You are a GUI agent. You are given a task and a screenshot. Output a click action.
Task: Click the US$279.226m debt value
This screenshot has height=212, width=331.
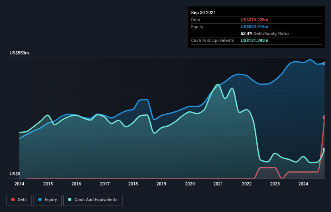(254, 20)
